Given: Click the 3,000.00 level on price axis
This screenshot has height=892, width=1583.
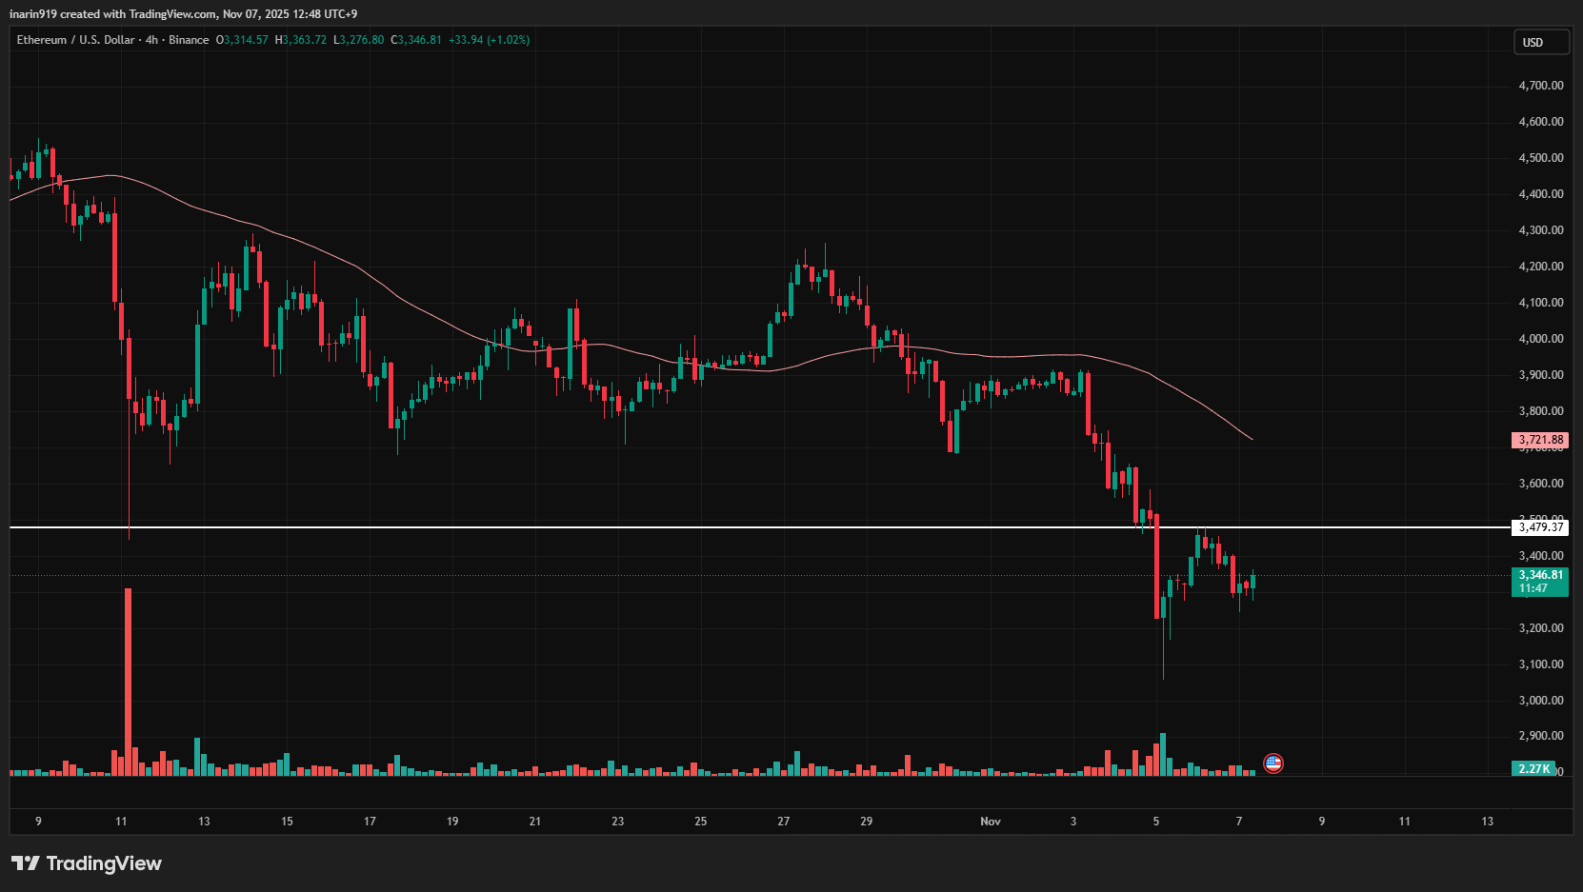Looking at the screenshot, I should point(1540,701).
